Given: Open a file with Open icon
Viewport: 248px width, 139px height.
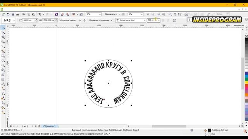Looking at the screenshot, I should [x=8, y=14].
